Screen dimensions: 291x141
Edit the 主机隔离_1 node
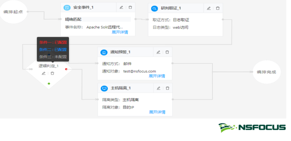[158, 88]
